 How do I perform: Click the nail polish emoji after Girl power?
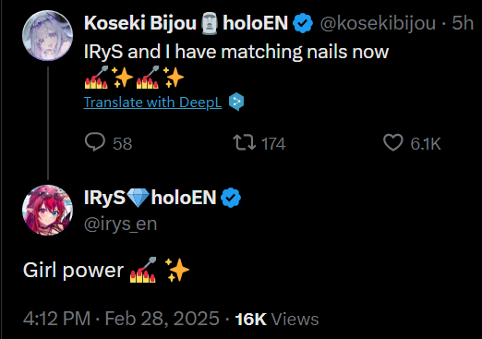(x=143, y=270)
